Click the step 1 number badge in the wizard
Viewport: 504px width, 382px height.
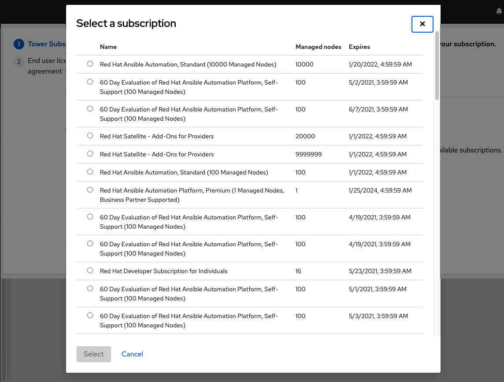pyautogui.click(x=19, y=44)
